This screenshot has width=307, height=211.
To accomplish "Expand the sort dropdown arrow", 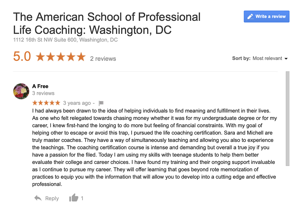I will coord(286,59).
